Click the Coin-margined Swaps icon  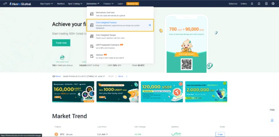point(92,36)
